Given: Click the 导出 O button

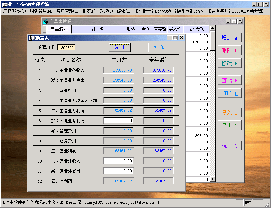Looking at the screenshot, I should [229, 125].
